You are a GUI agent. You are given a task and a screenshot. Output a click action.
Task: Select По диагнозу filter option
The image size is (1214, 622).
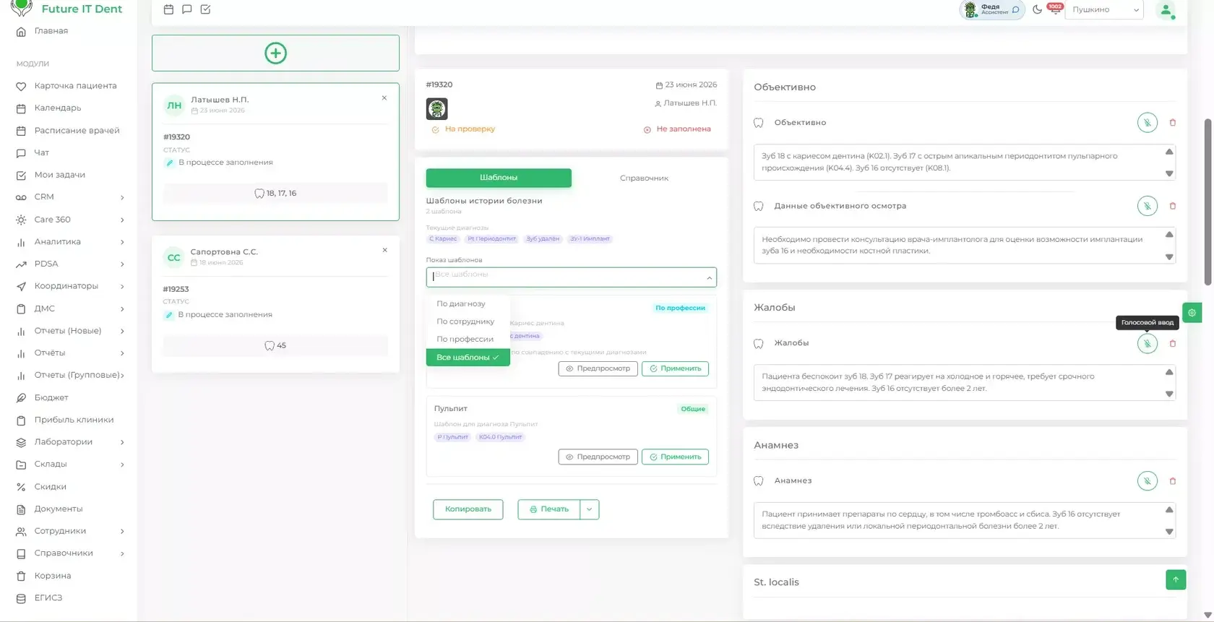(x=461, y=304)
